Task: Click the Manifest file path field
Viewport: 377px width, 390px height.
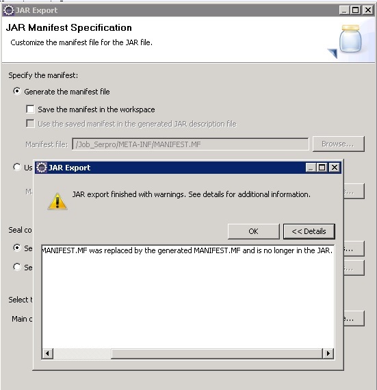Action: [190, 144]
